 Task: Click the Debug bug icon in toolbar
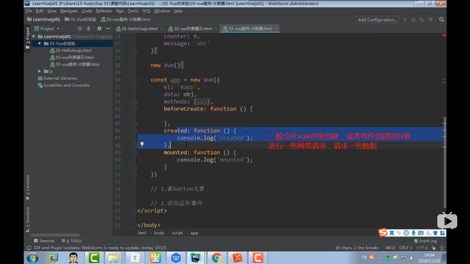[414, 20]
